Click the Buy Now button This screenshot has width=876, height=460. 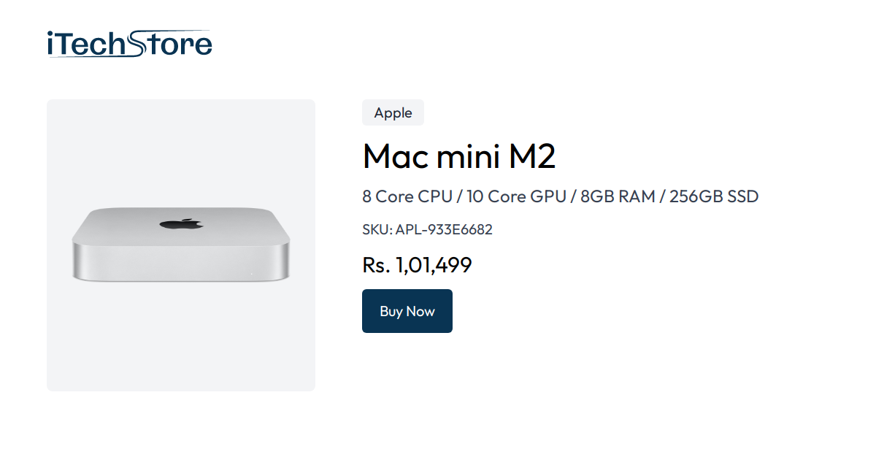point(407,311)
